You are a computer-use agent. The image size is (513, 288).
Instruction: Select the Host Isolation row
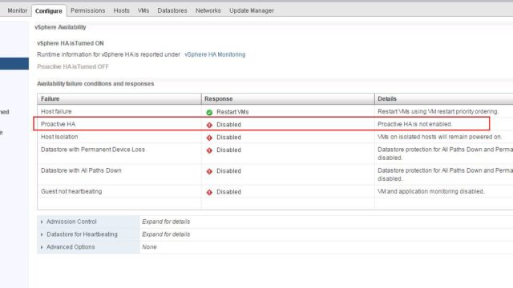pos(275,137)
